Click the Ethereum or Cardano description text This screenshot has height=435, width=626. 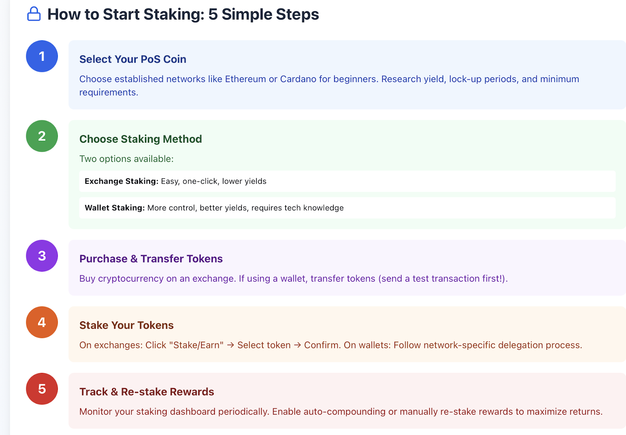coord(329,79)
